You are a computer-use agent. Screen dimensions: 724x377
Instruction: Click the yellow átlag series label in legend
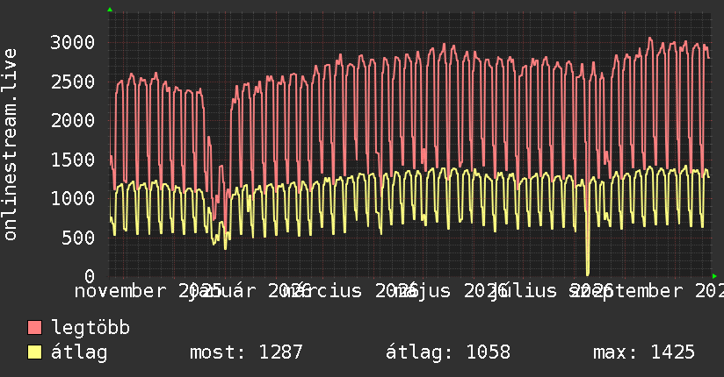click(79, 352)
